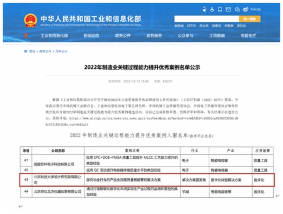The image size is (283, 214).
Task: Open the 新闻动态 menu
Action: tap(92, 36)
